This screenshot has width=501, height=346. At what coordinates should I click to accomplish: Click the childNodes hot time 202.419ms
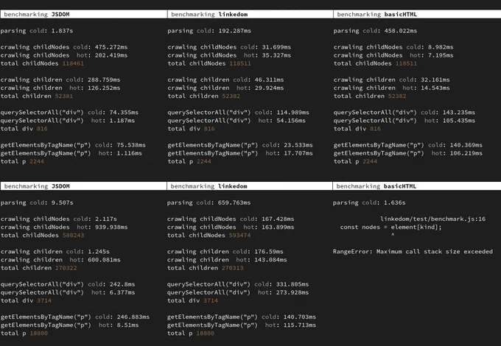111,55
